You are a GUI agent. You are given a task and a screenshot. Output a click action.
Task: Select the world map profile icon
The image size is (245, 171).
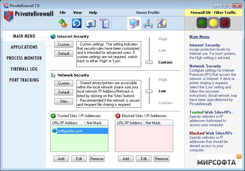point(162,23)
